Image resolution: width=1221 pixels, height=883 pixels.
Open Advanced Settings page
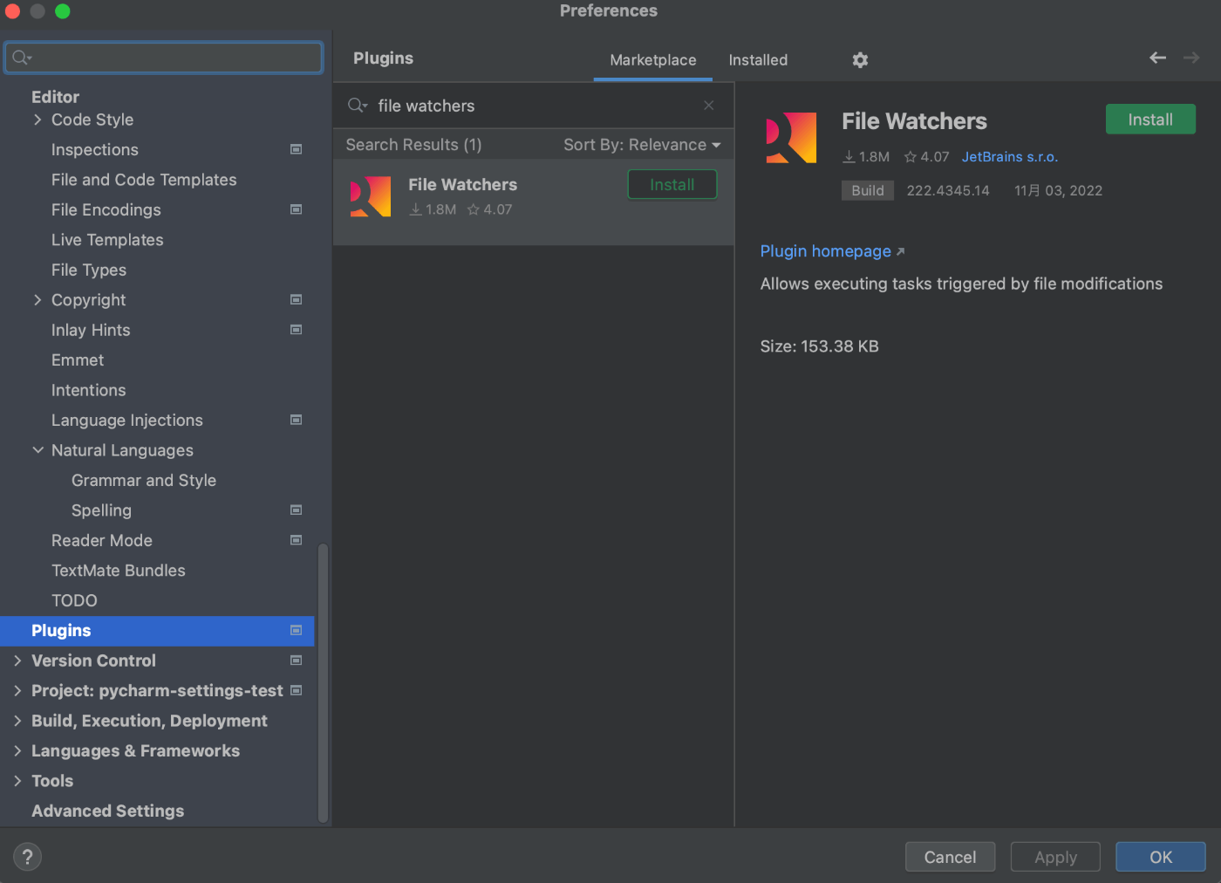click(x=108, y=811)
